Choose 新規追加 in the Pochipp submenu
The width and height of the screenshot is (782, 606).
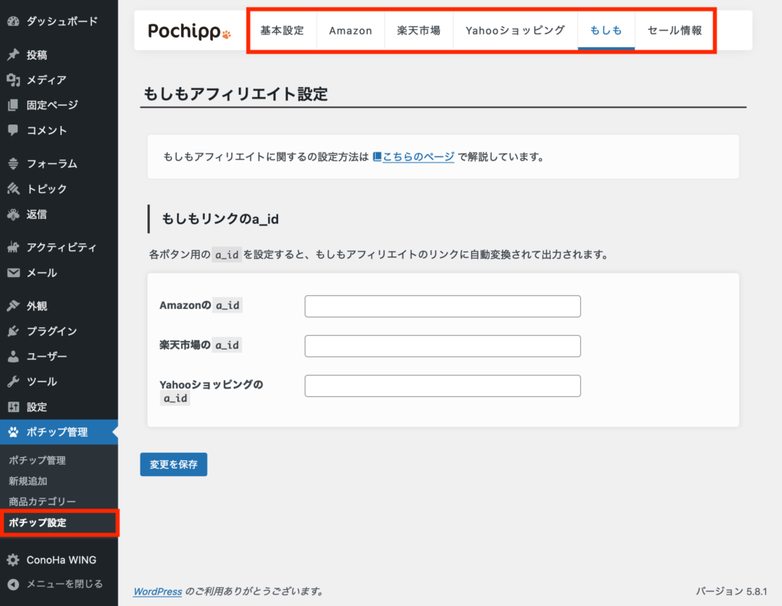click(x=28, y=482)
